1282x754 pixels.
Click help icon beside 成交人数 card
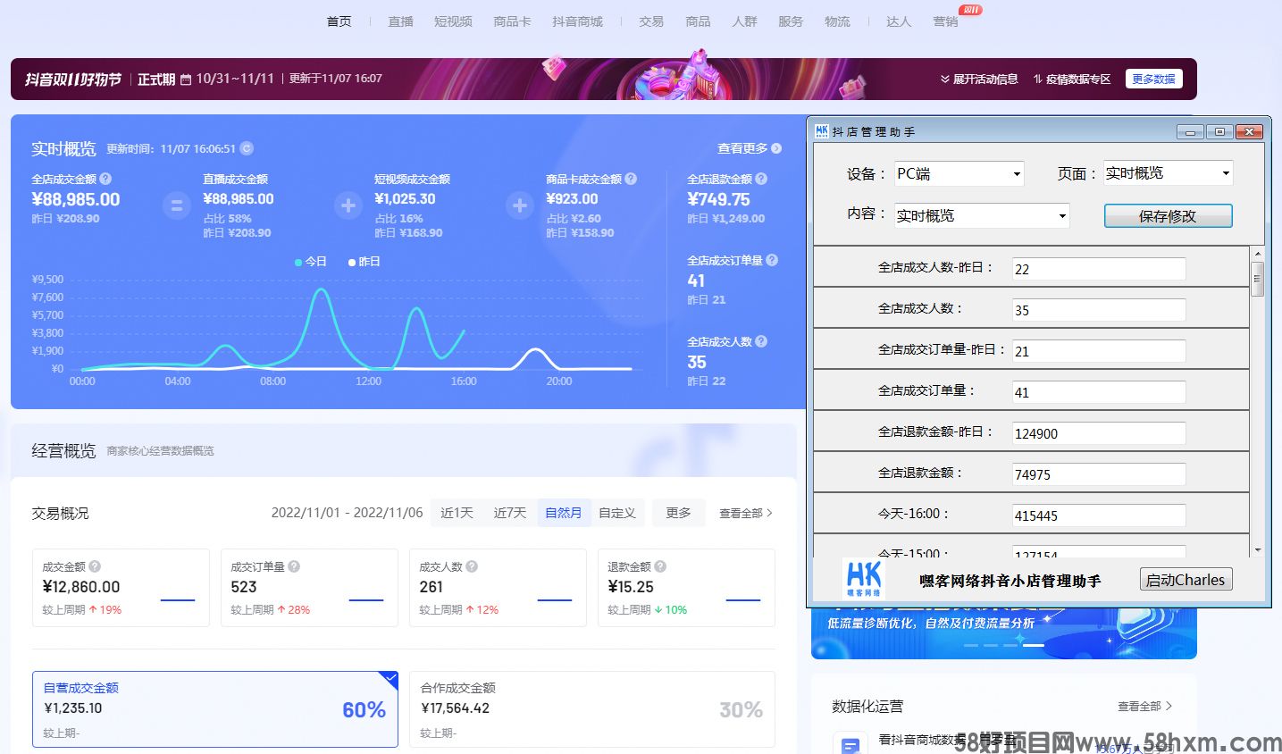pos(472,566)
